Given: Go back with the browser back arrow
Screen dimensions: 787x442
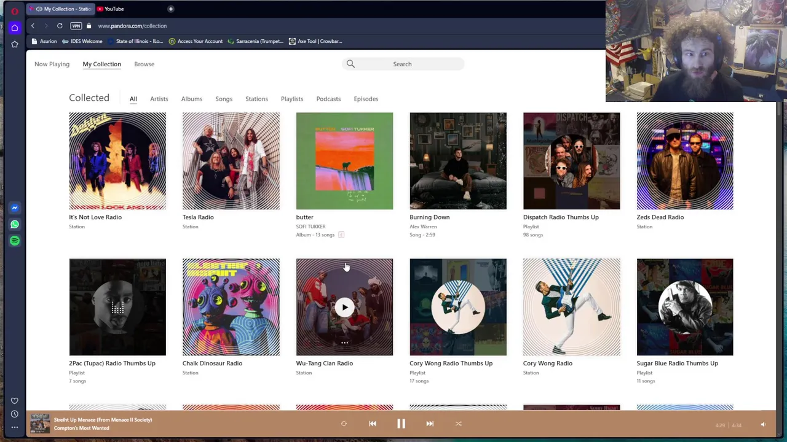Looking at the screenshot, I should click(x=33, y=26).
